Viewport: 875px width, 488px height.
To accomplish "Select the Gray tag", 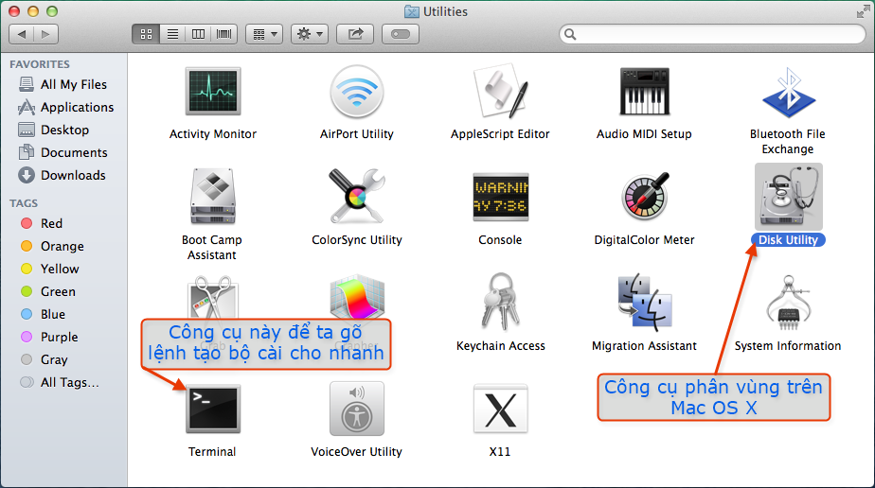I will coord(45,360).
